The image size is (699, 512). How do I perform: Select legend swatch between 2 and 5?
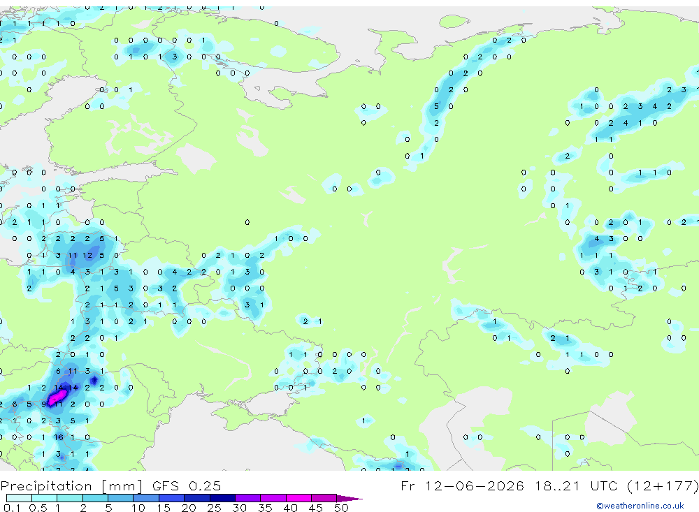pyautogui.click(x=95, y=498)
